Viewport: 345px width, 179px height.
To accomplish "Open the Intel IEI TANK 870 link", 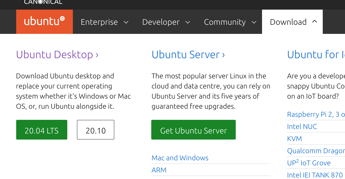I will click(x=315, y=175).
